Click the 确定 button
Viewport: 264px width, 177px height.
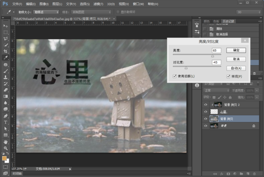236,51
